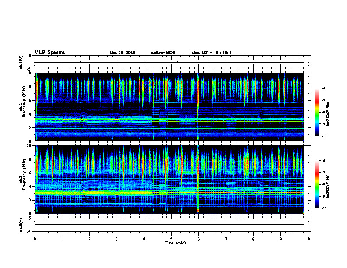The width and height of the screenshot is (347, 268).
Task: Select the date text "Oct. 18, 2023"
Action: click(x=122, y=53)
